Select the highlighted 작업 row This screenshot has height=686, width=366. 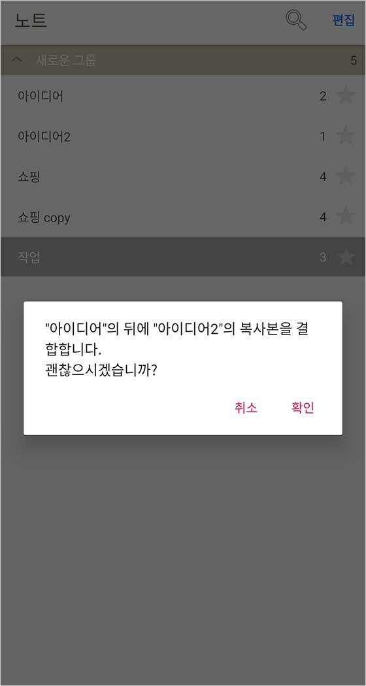click(x=183, y=257)
